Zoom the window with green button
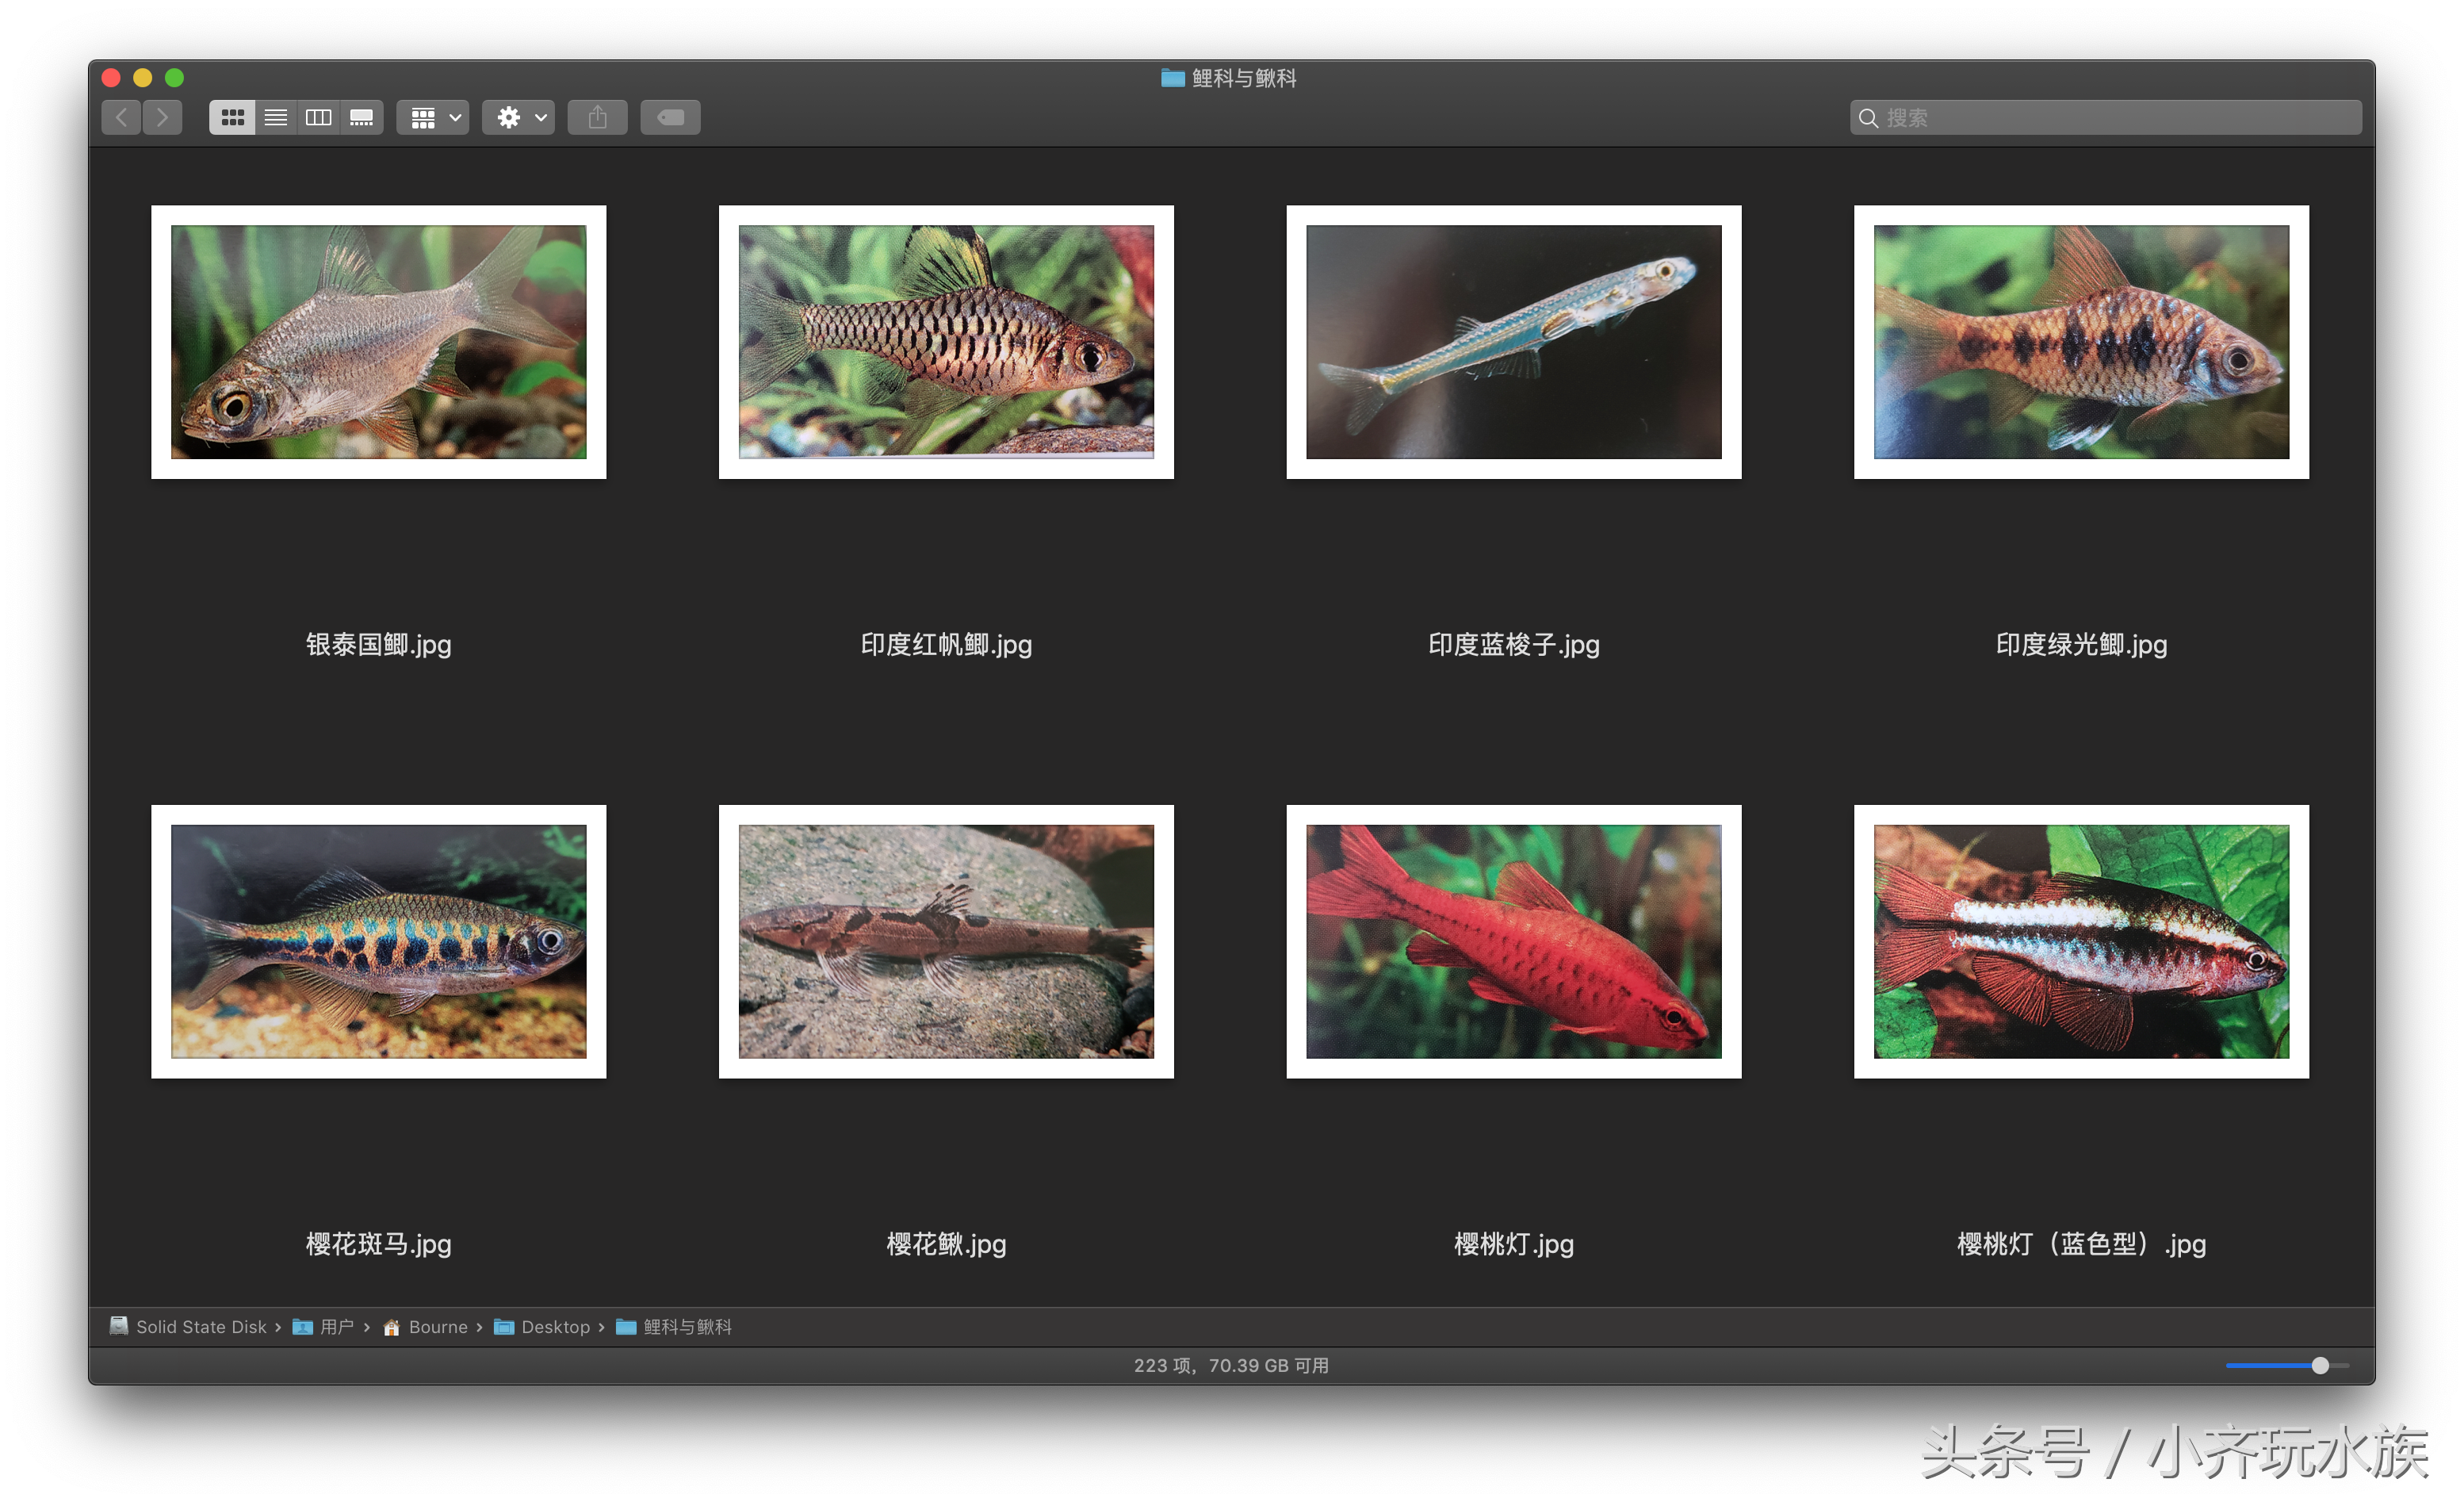 174,78
